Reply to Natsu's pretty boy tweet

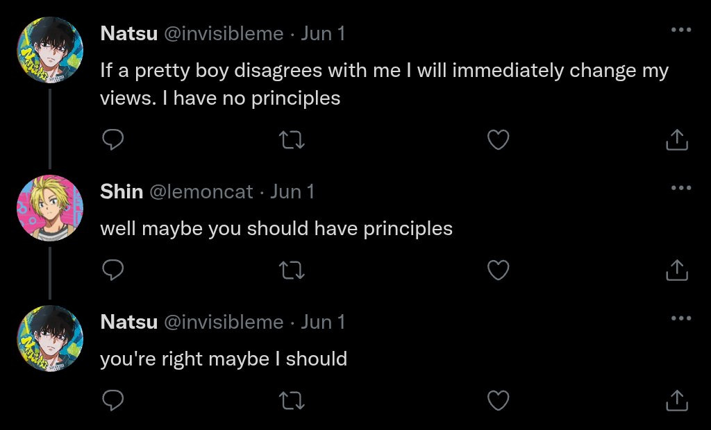click(x=113, y=141)
